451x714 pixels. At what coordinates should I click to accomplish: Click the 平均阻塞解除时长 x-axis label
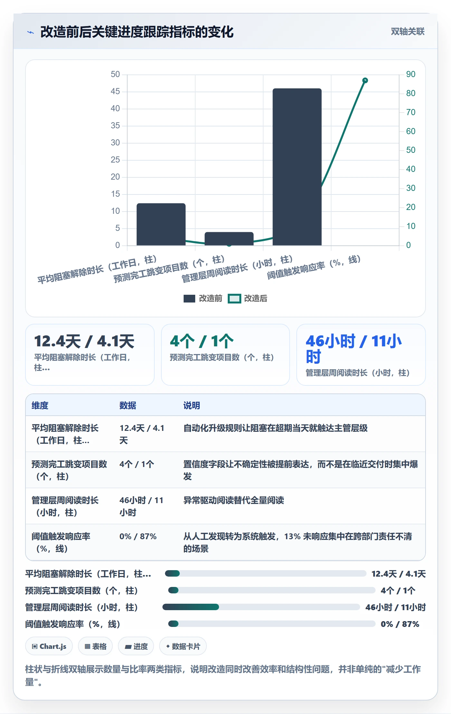[x=97, y=270]
